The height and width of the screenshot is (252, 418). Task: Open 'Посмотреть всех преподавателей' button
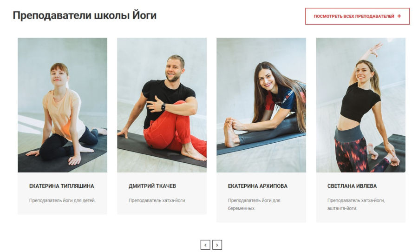tap(357, 16)
